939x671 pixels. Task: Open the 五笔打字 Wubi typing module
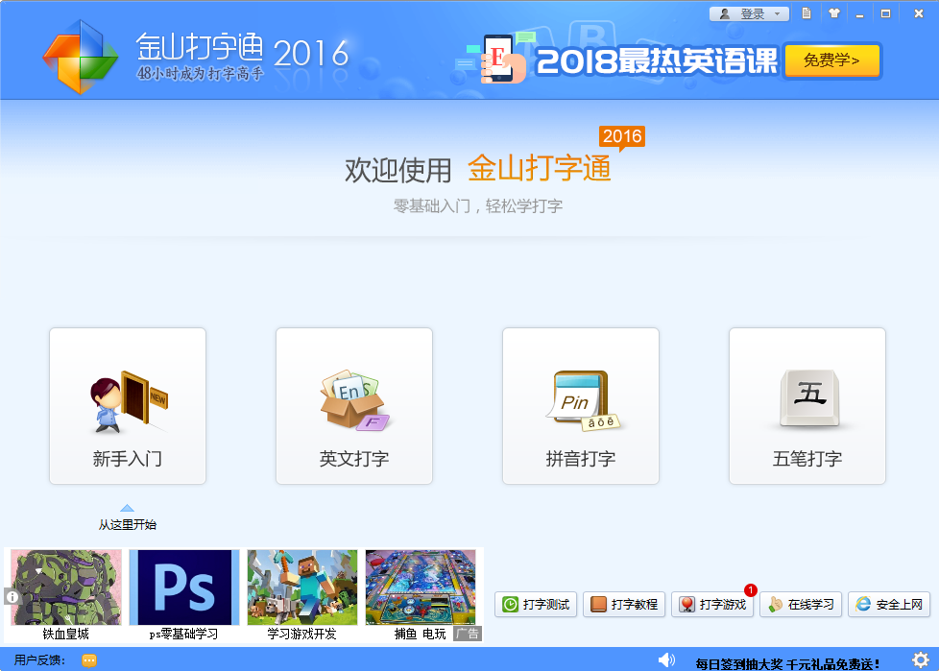coord(807,406)
